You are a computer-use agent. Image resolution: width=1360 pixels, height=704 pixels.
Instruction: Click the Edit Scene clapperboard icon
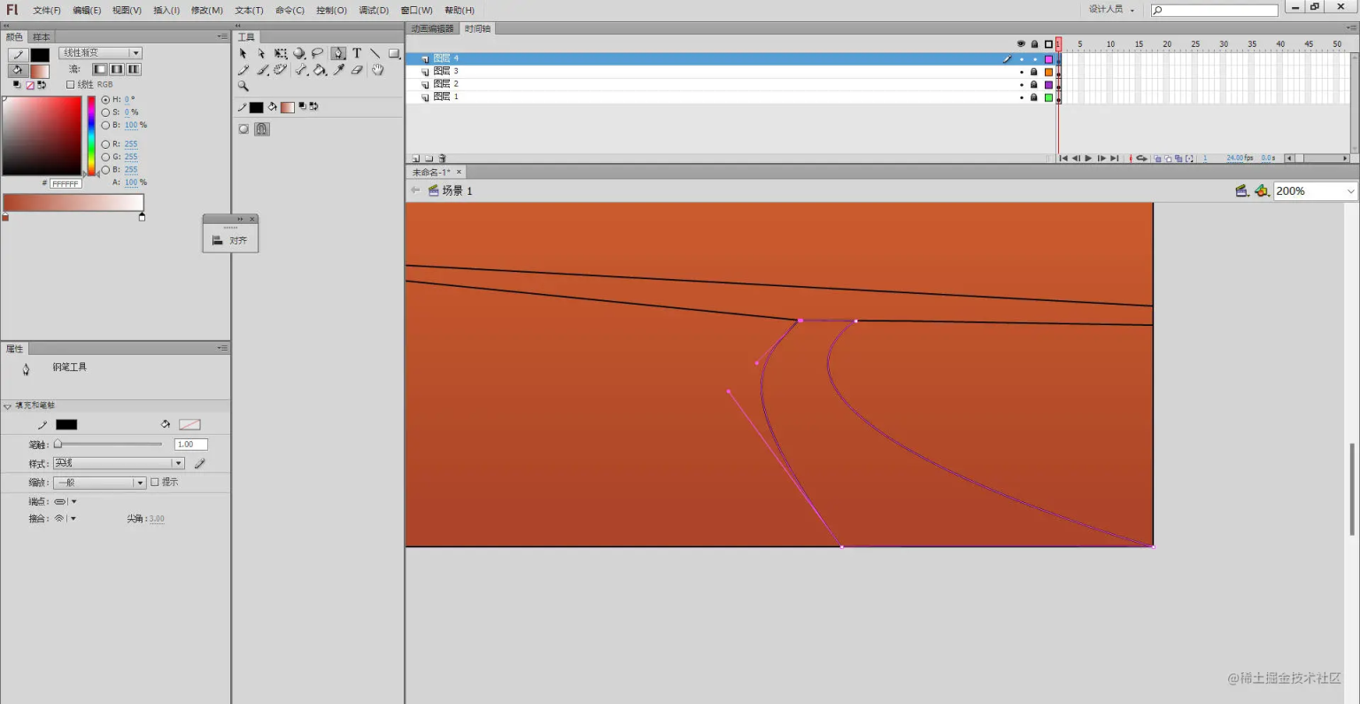(x=1241, y=191)
